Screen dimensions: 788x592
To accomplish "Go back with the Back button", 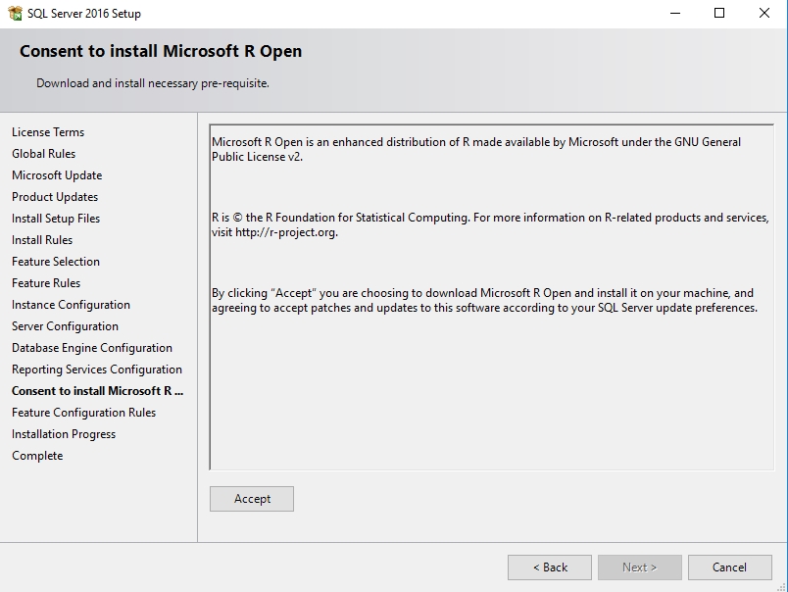I will (549, 567).
